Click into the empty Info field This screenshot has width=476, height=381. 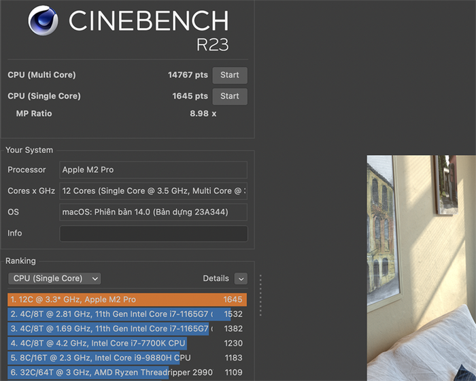(x=154, y=233)
